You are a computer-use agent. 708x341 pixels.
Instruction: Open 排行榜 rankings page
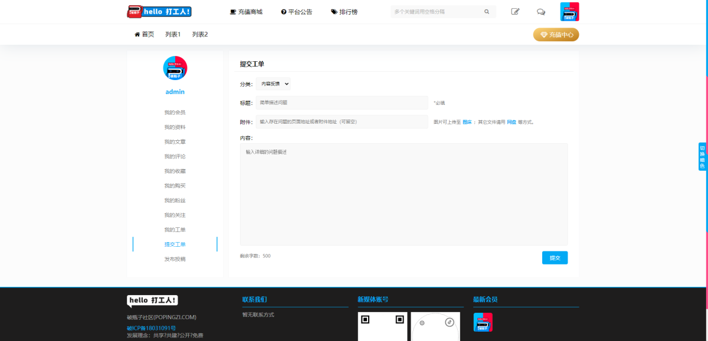point(344,12)
